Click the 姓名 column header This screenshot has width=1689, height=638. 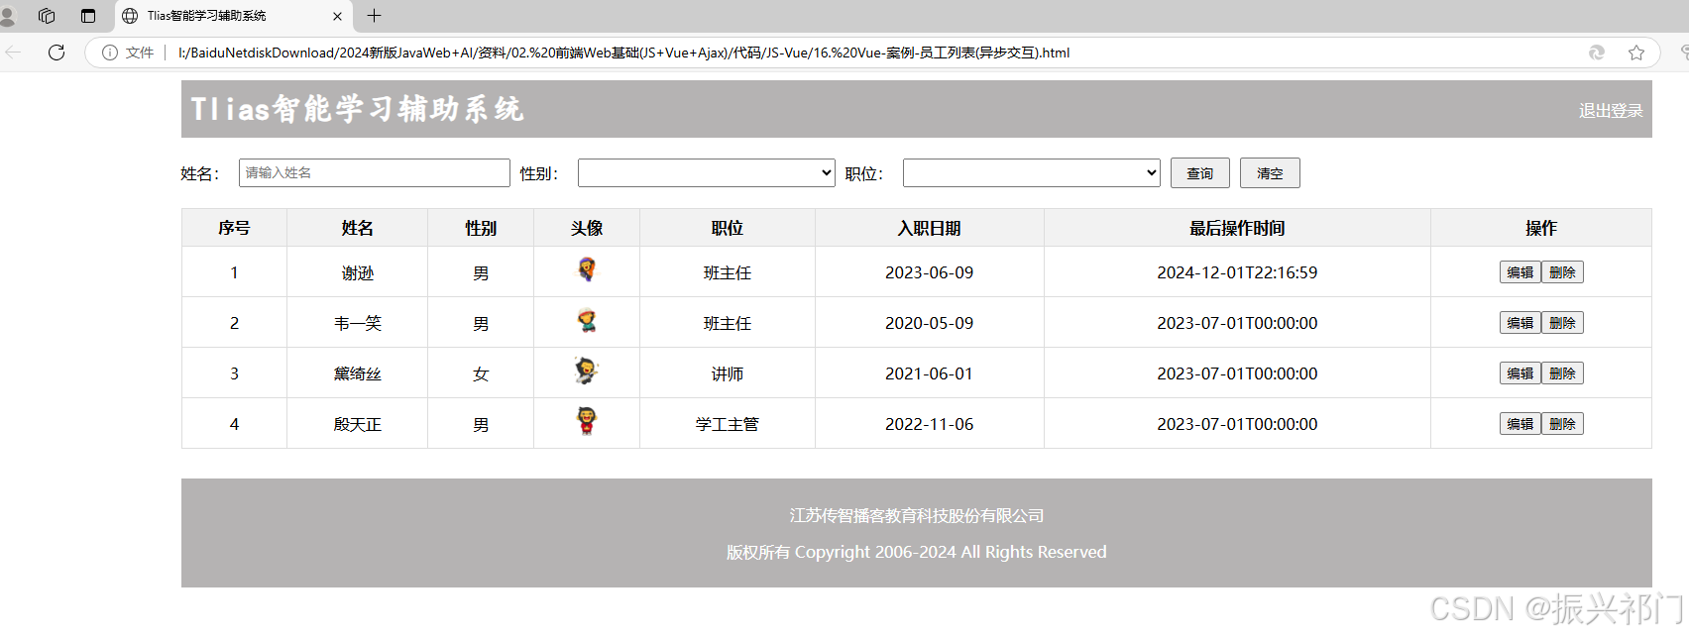tap(358, 228)
